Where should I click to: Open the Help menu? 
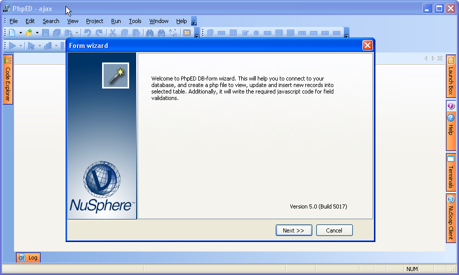182,21
